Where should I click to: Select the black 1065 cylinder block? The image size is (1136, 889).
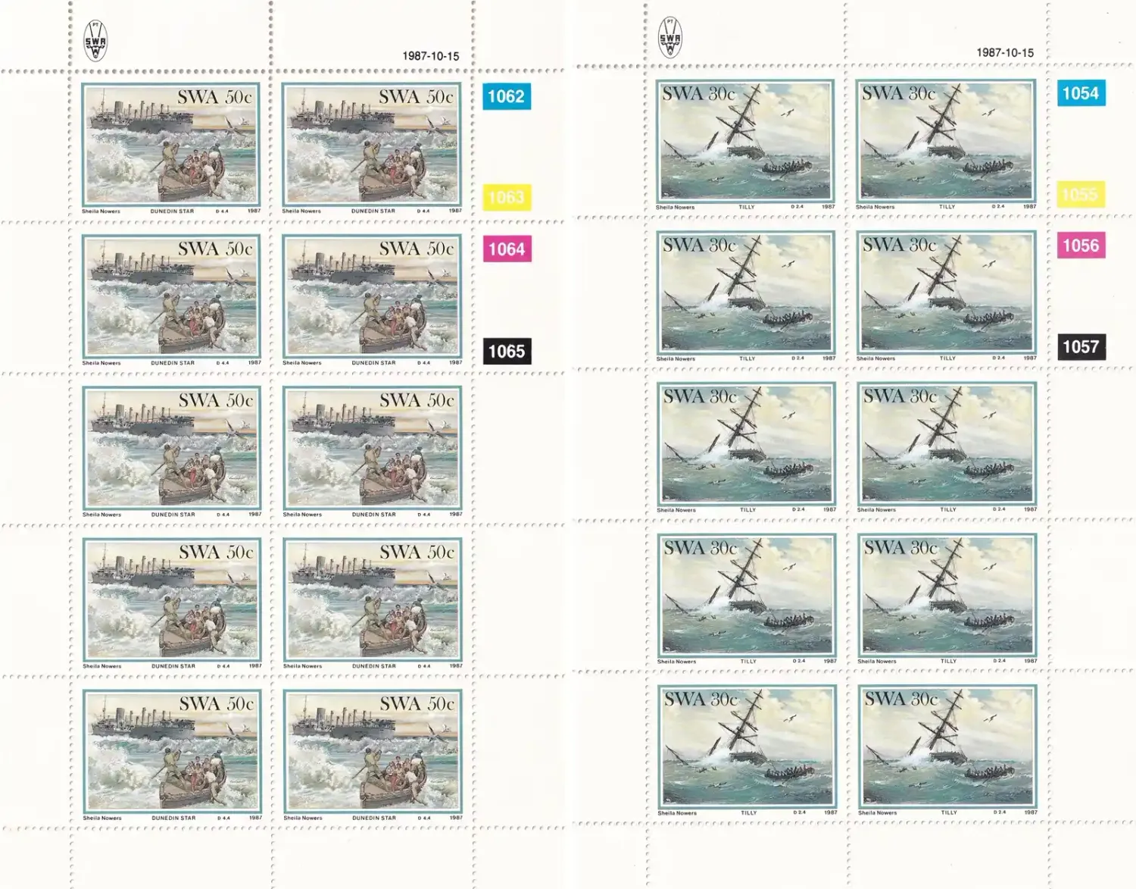pyautogui.click(x=507, y=351)
